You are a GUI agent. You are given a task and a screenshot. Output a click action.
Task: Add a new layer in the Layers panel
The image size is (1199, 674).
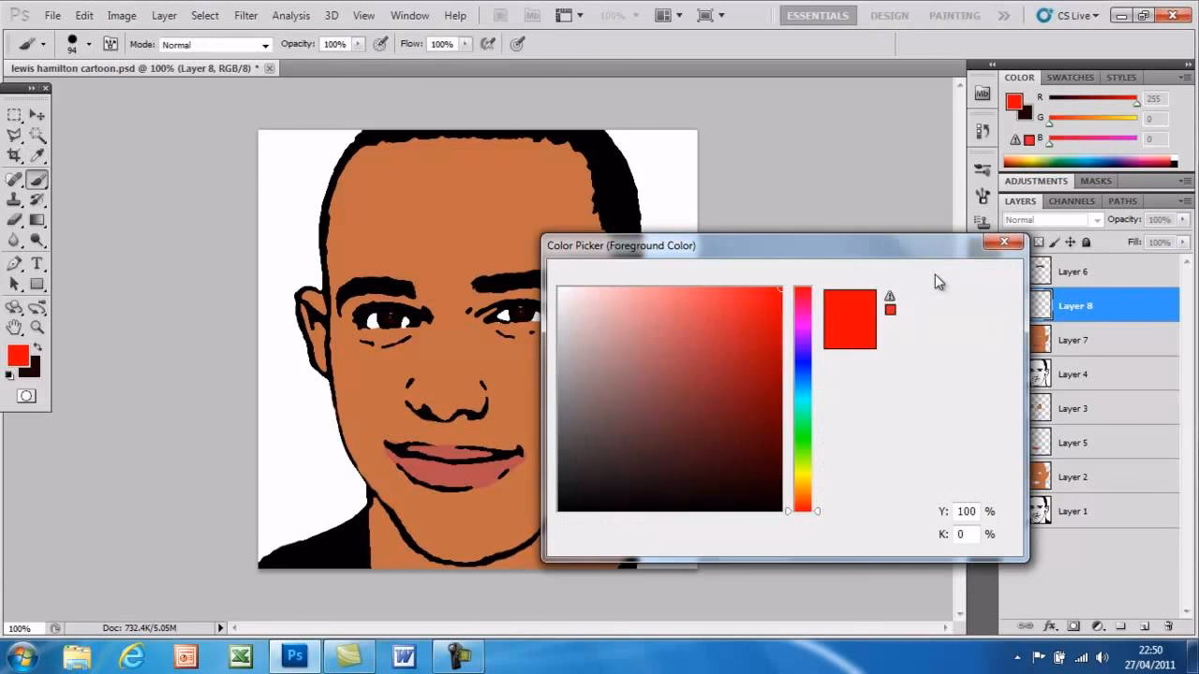point(1145,625)
